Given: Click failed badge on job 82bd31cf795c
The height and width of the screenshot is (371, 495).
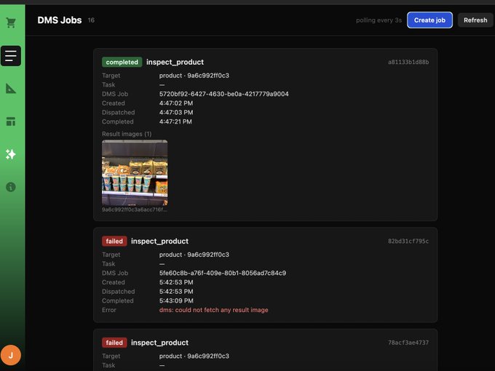Looking at the screenshot, I should (114, 242).
